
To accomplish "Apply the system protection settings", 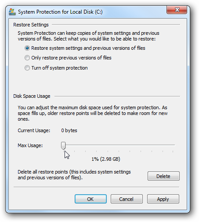I will tap(163, 199).
